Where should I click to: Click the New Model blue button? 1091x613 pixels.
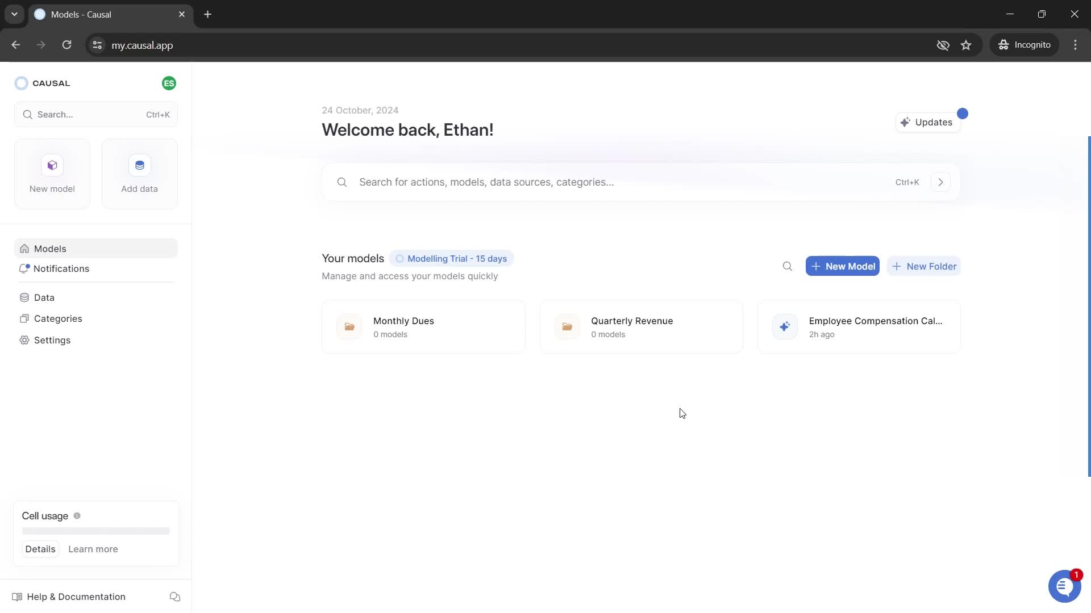[x=843, y=266]
